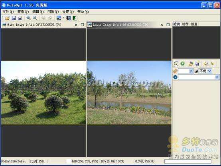The height and width of the screenshot is (166, 221).
Task: Click the white color swatch in status bar
Action: point(69,161)
